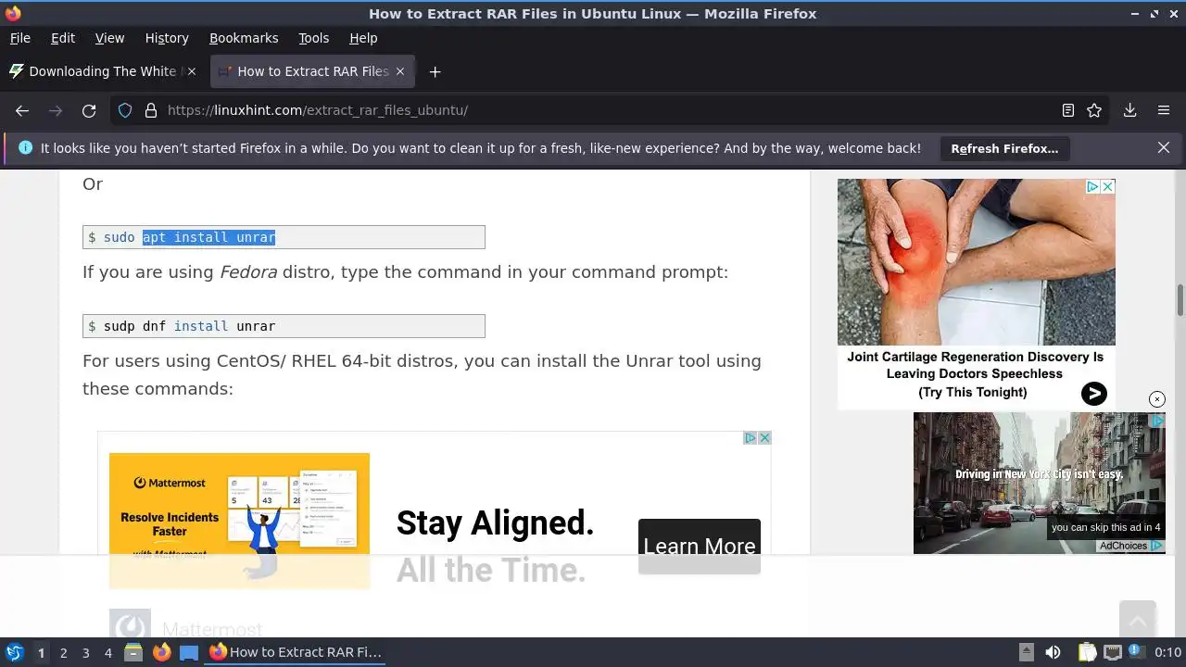Click the black arrow button on joint ad

point(1094,394)
